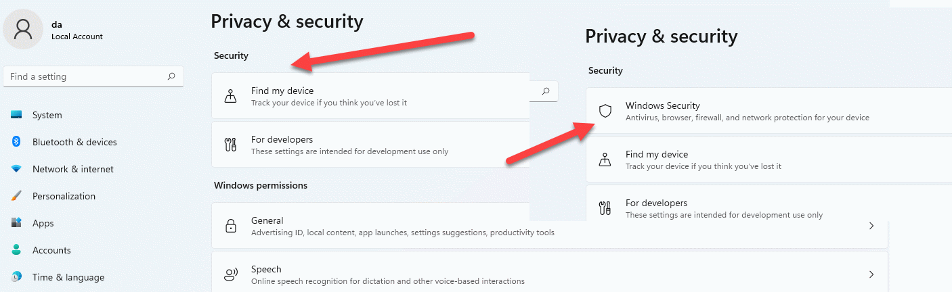Click the Accounts person icon
The height and width of the screenshot is (292, 952).
pos(17,250)
